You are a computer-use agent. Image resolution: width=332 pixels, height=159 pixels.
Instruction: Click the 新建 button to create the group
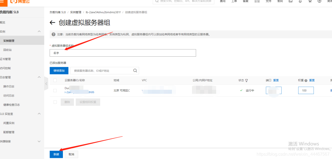56,154
